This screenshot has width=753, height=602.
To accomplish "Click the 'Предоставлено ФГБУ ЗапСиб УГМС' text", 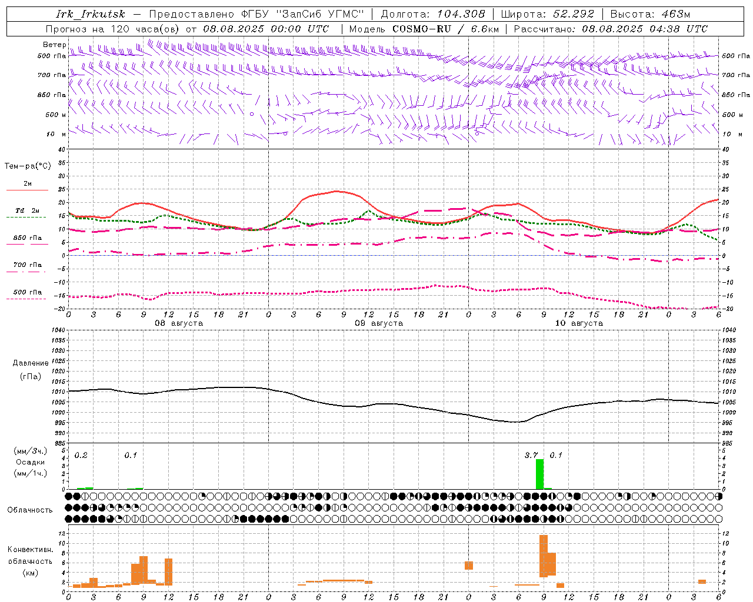I will click(x=257, y=14).
